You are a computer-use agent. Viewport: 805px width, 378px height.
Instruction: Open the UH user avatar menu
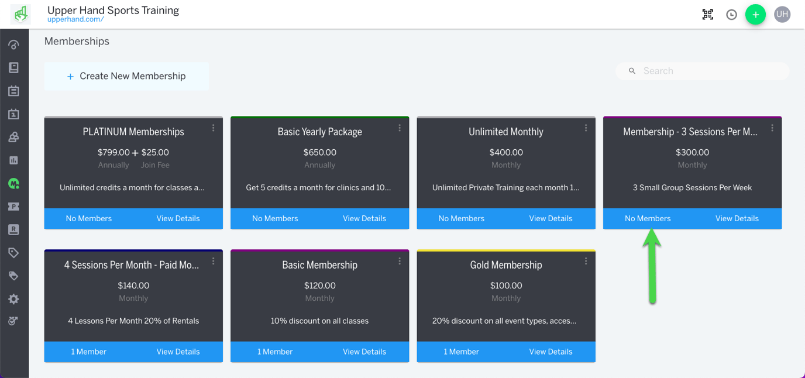[782, 15]
